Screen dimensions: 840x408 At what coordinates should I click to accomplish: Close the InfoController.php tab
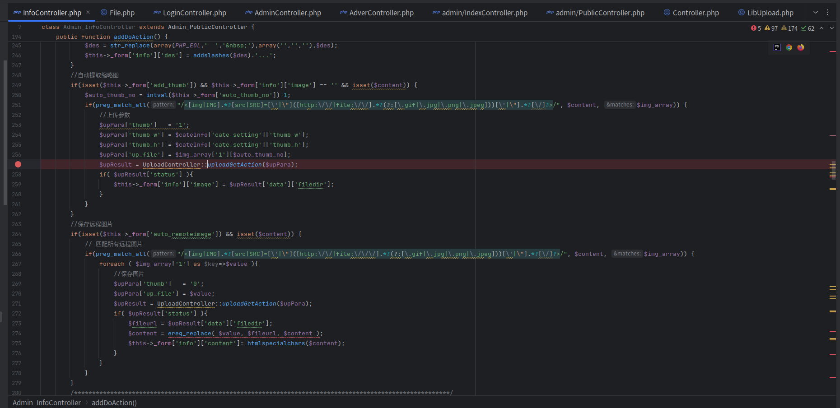(88, 13)
